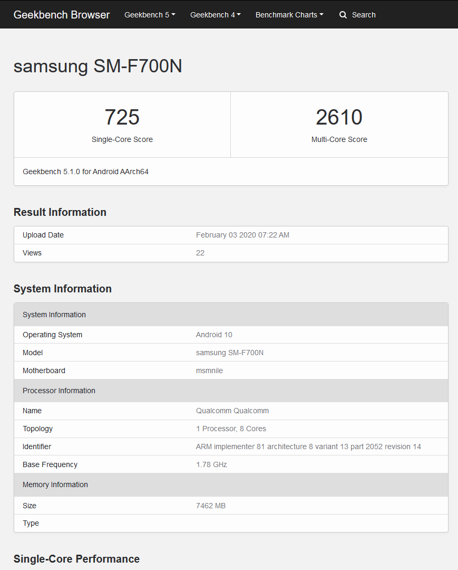The width and height of the screenshot is (458, 570).
Task: Click the Memory Information table header
Action: coord(231,484)
